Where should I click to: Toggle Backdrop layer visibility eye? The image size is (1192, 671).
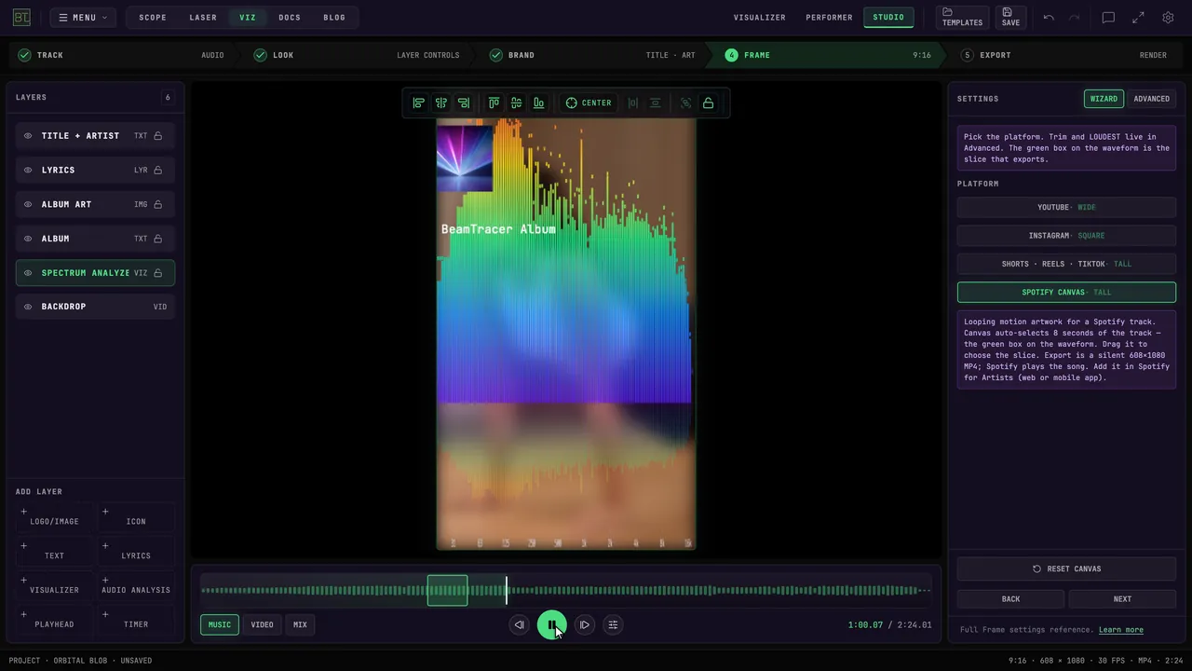pyautogui.click(x=28, y=307)
